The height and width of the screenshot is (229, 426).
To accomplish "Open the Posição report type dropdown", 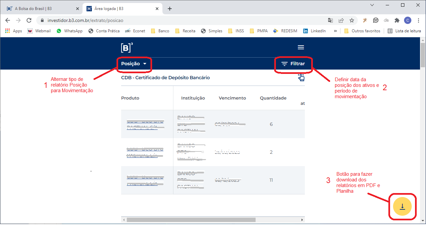I will [x=134, y=64].
